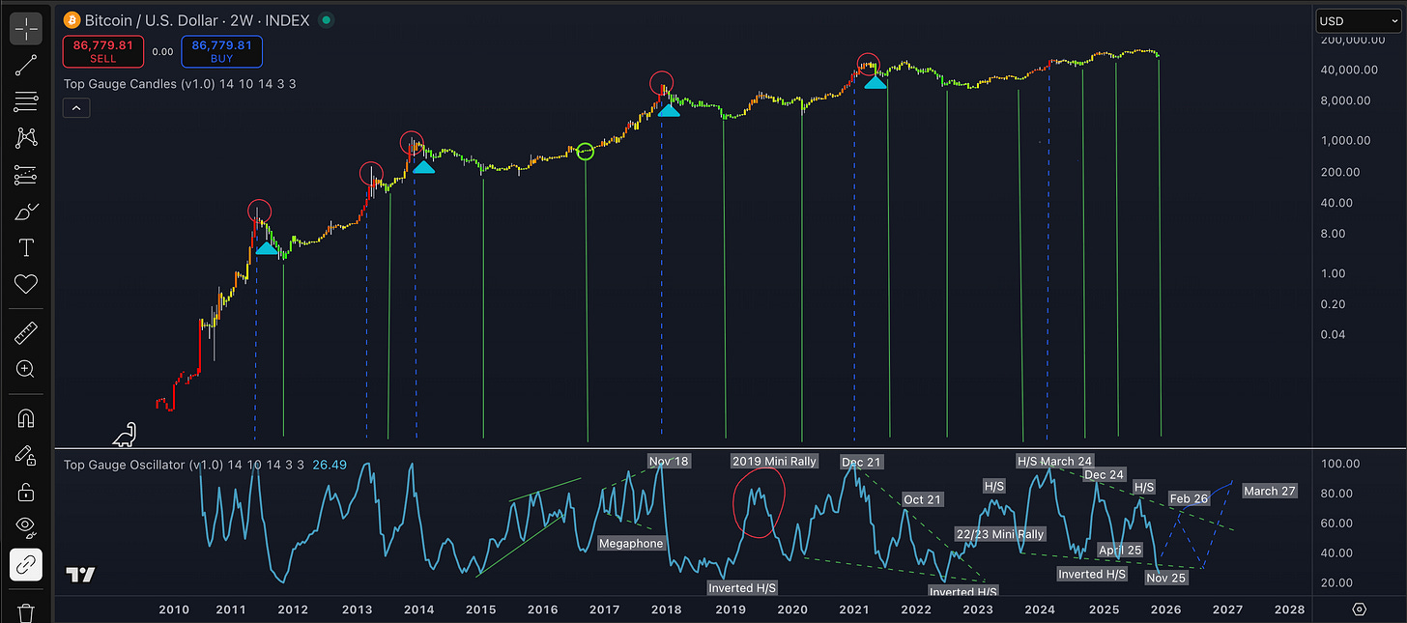Screen dimensions: 1407x623
Task: Click the red SELL 86,779.81 button
Action: coord(103,51)
